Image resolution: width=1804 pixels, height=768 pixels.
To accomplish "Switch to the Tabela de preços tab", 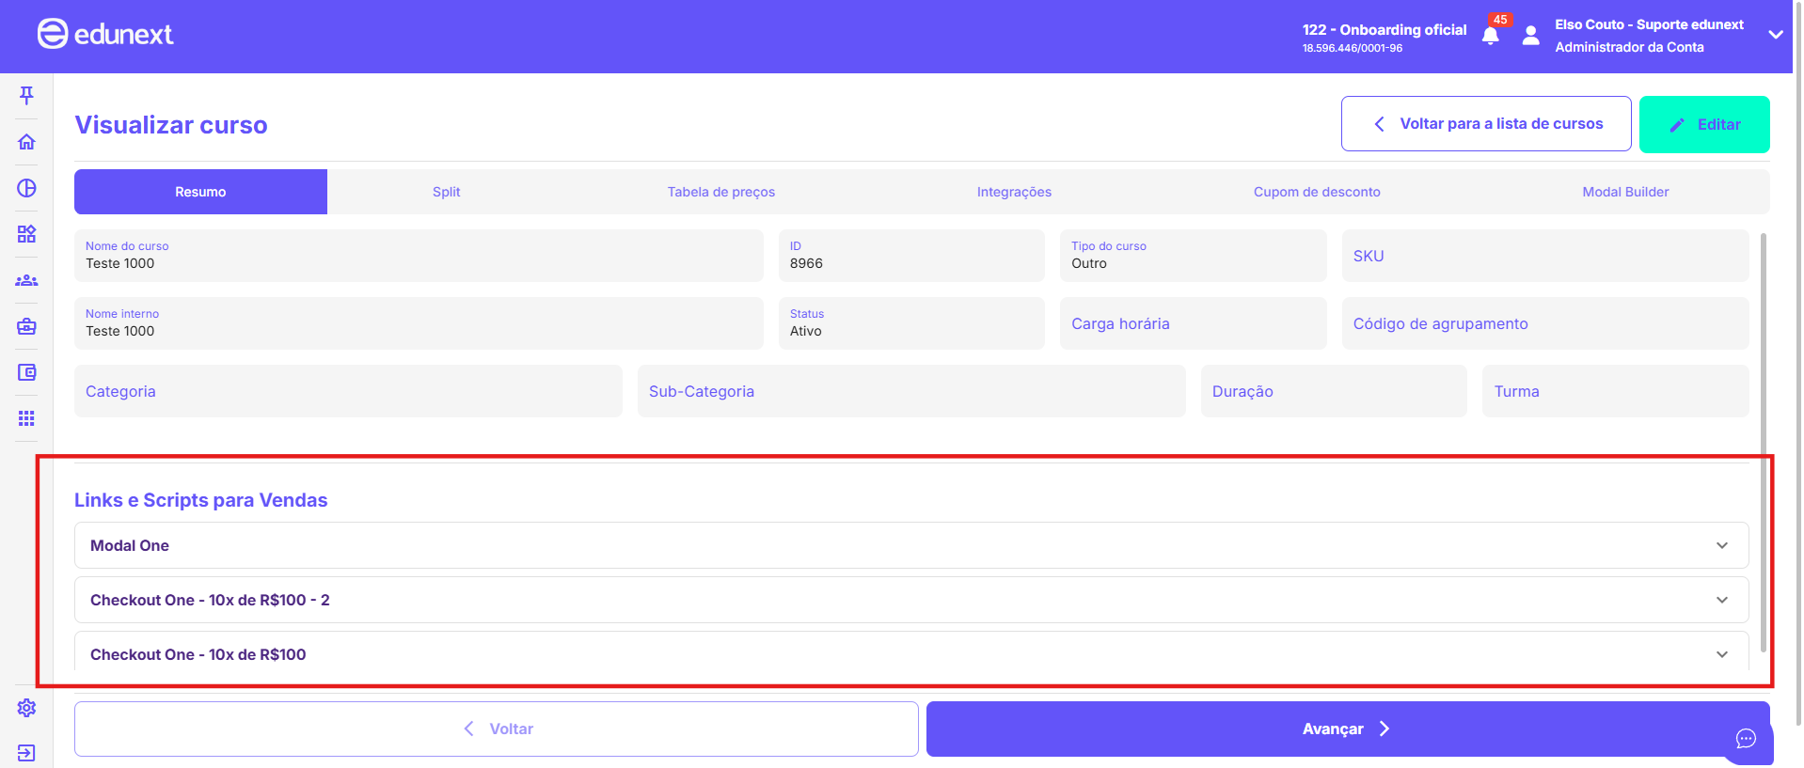I will pos(720,192).
